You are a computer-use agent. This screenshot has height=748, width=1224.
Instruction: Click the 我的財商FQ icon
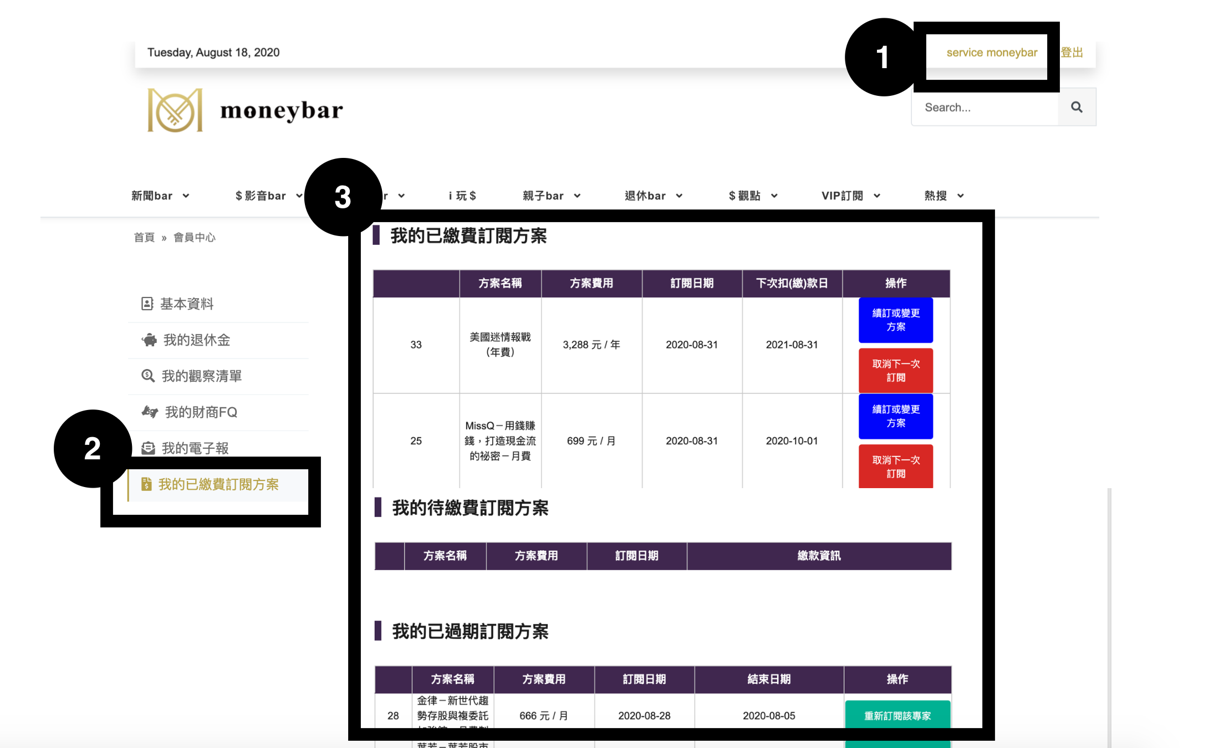click(x=150, y=412)
